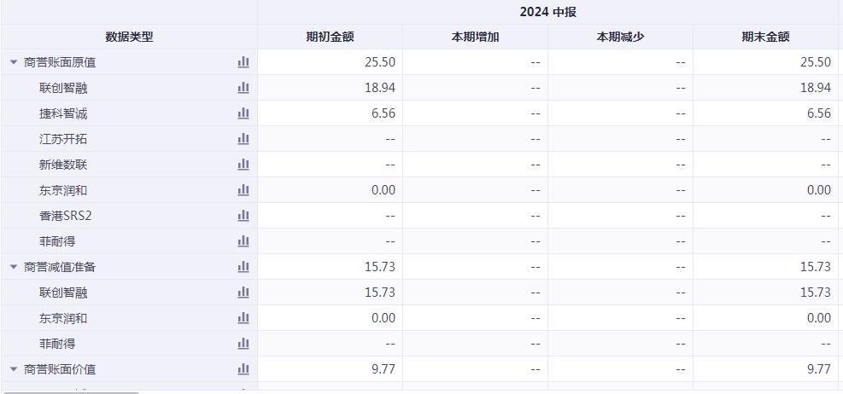Collapse the 商誉账面价值 group
The height and width of the screenshot is (394, 843).
pos(14,369)
